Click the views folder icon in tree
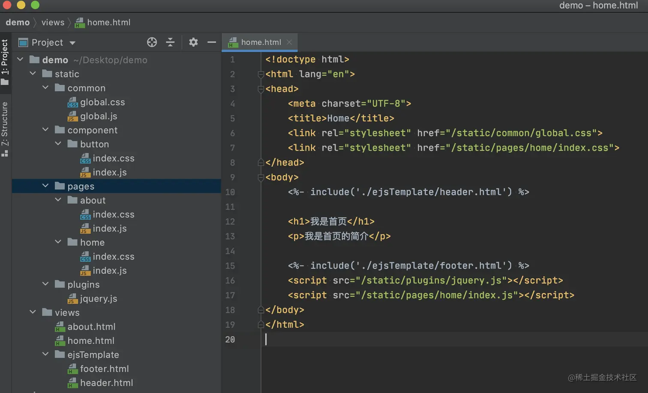This screenshot has height=393, width=648. (x=47, y=312)
